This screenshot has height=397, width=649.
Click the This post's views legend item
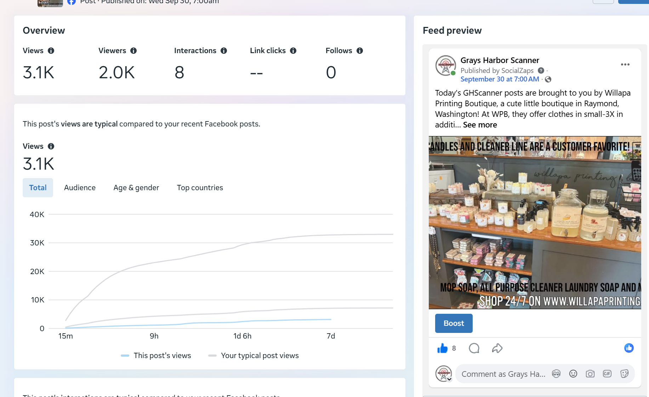point(156,356)
